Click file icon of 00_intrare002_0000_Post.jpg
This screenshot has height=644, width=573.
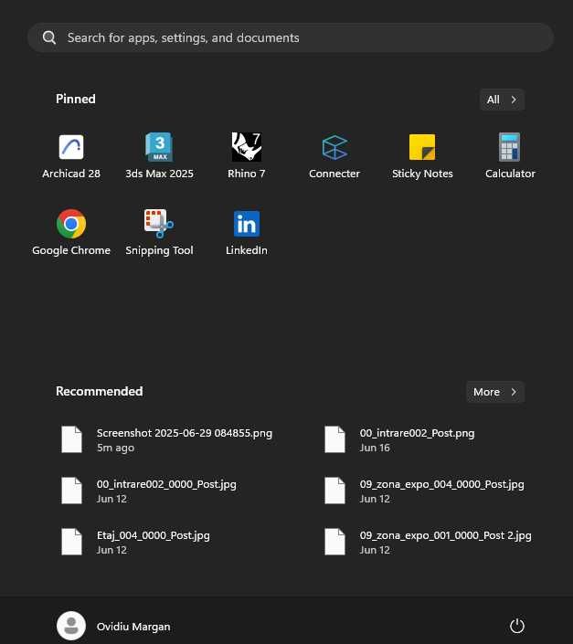[72, 491]
